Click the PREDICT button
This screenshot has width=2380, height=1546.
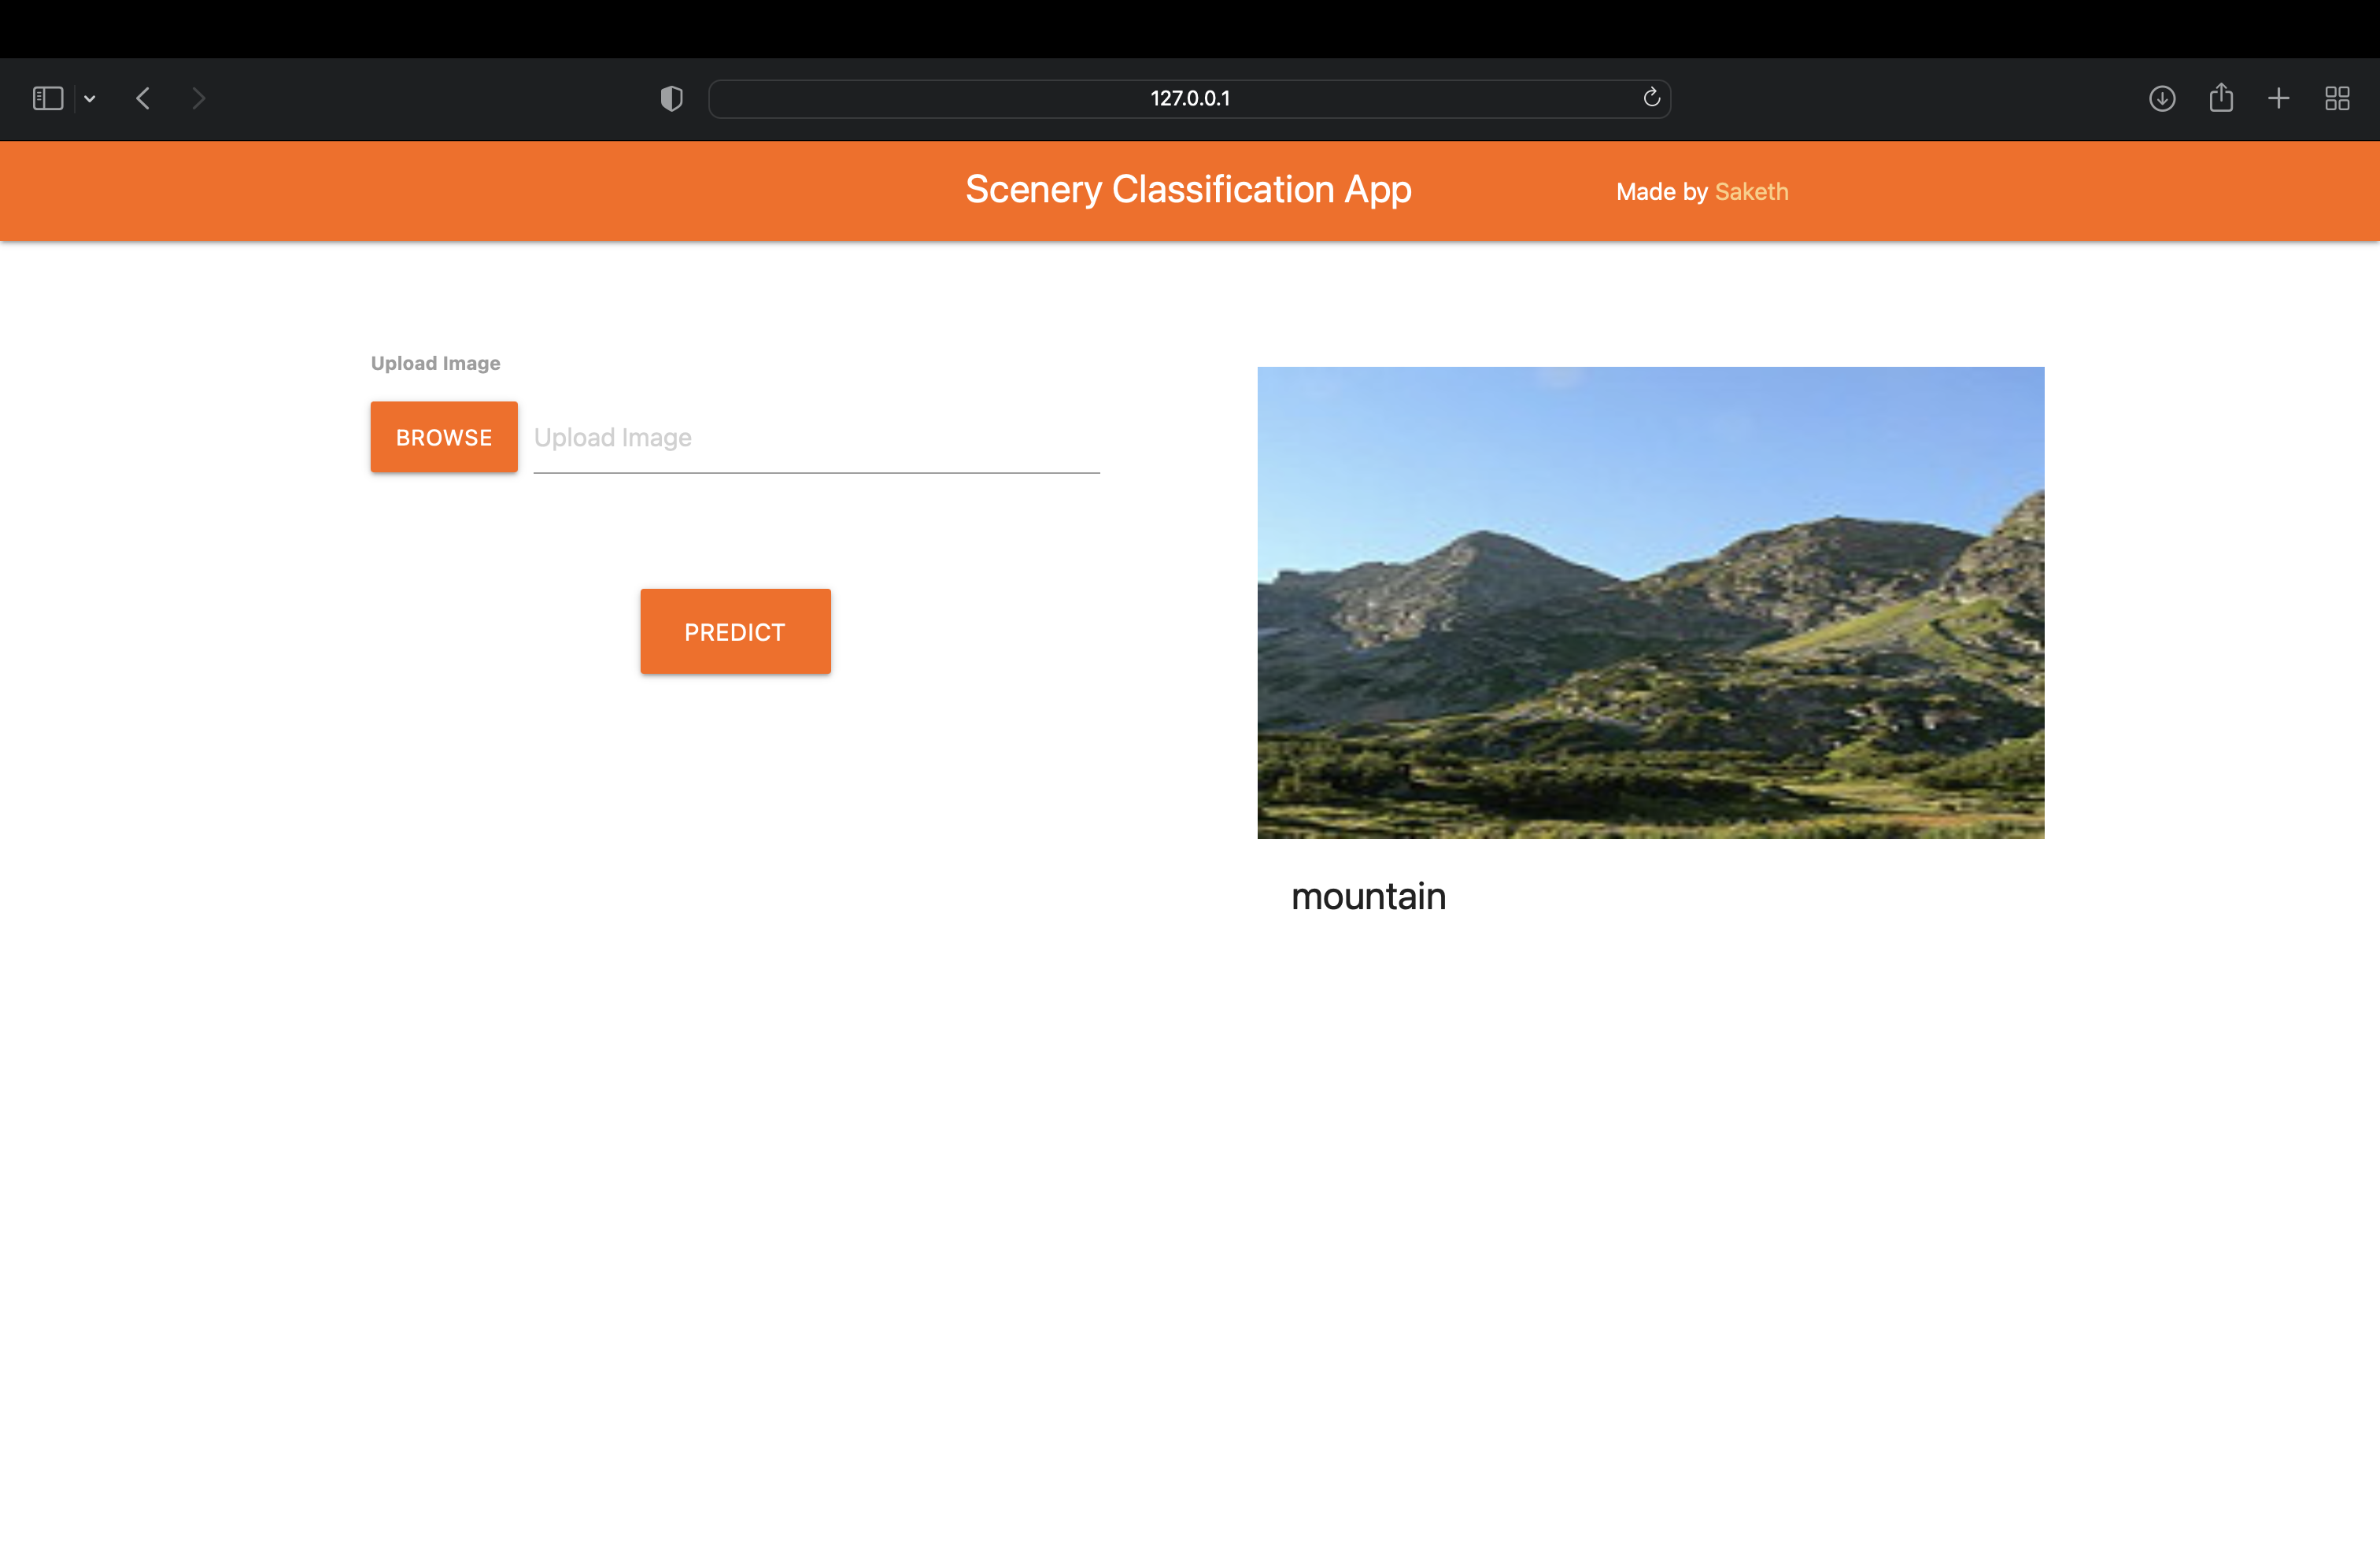[x=735, y=631]
